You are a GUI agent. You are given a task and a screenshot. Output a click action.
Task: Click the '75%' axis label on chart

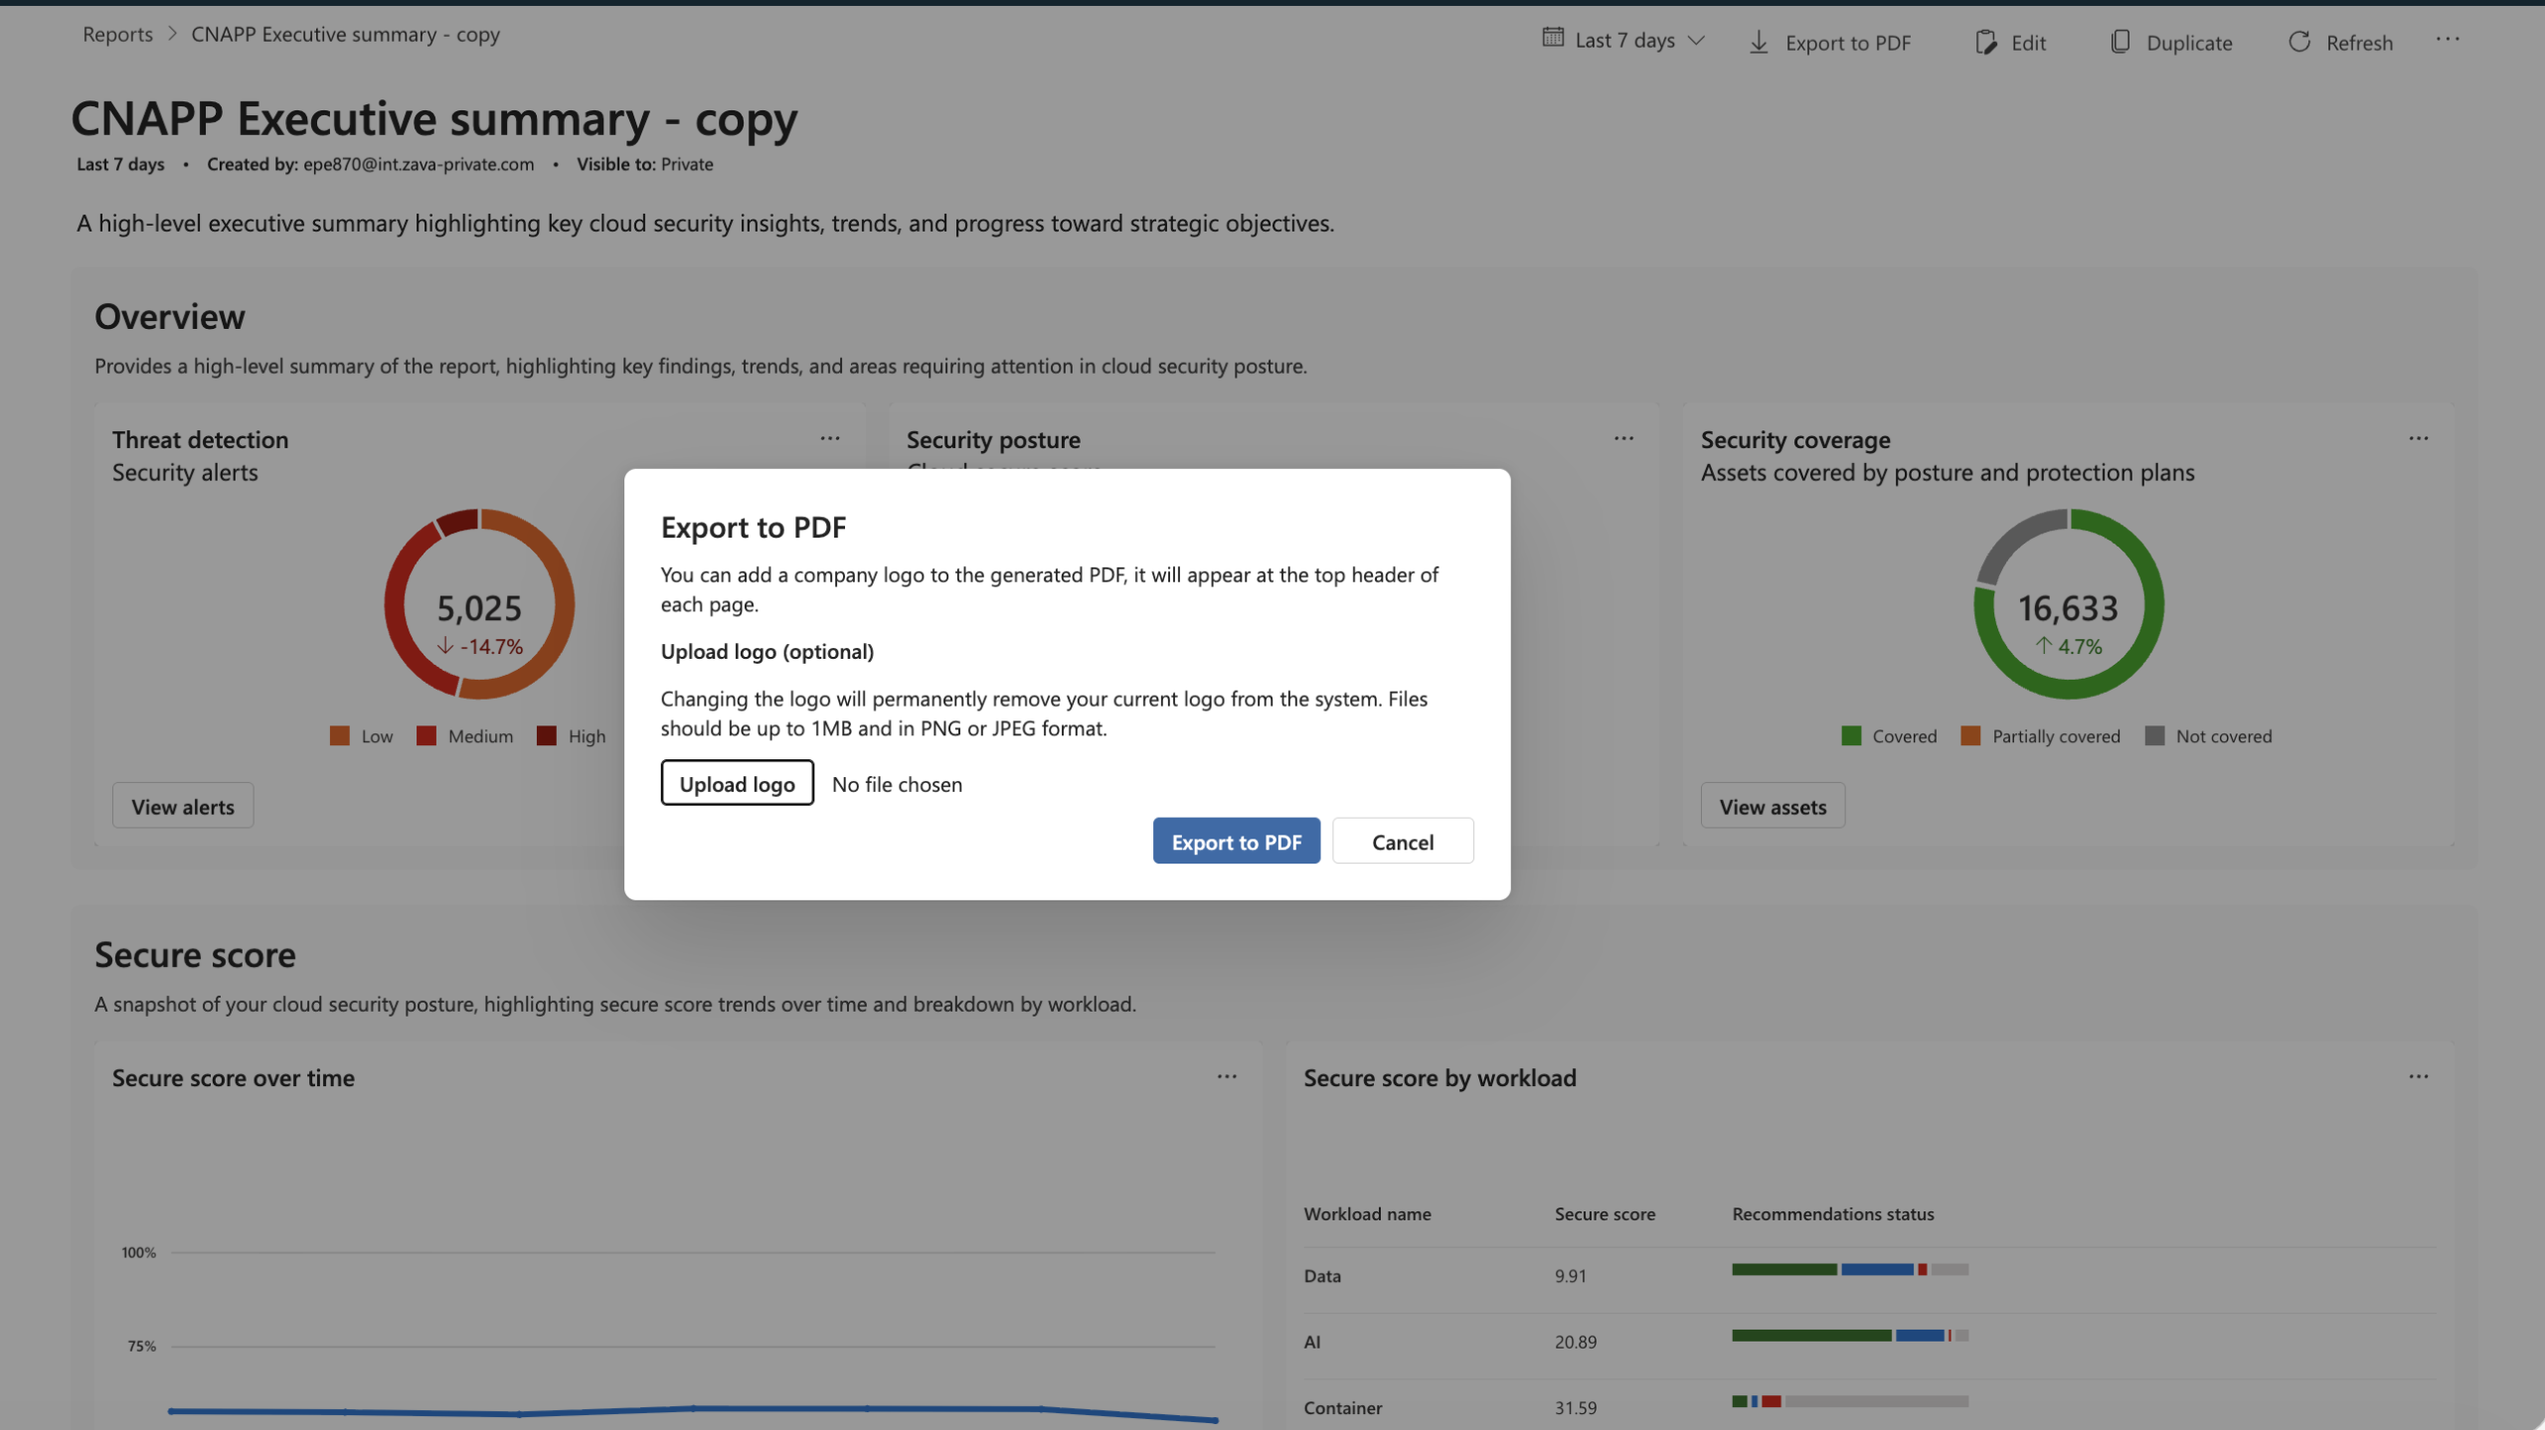[x=141, y=1346]
